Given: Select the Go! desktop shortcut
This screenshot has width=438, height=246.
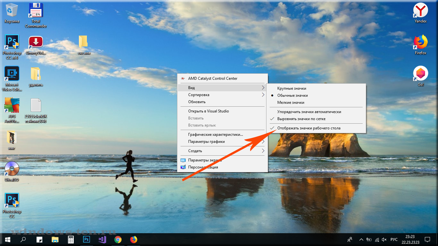Looking at the screenshot, I should 420,77.
